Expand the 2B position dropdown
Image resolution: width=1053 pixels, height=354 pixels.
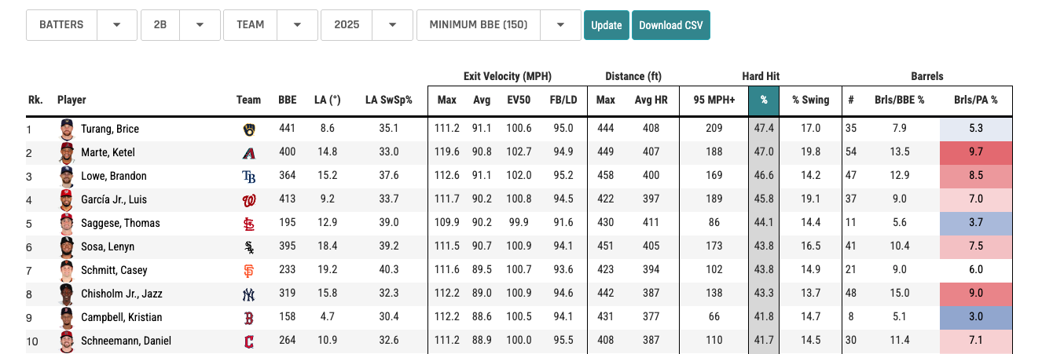(179, 25)
